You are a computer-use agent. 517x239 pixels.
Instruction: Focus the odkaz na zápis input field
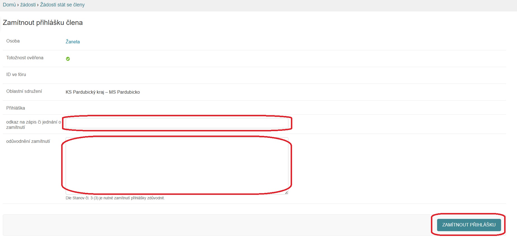click(x=177, y=123)
